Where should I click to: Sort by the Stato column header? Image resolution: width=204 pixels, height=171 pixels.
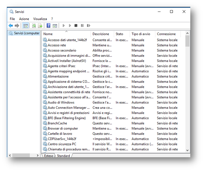[x=122, y=34]
